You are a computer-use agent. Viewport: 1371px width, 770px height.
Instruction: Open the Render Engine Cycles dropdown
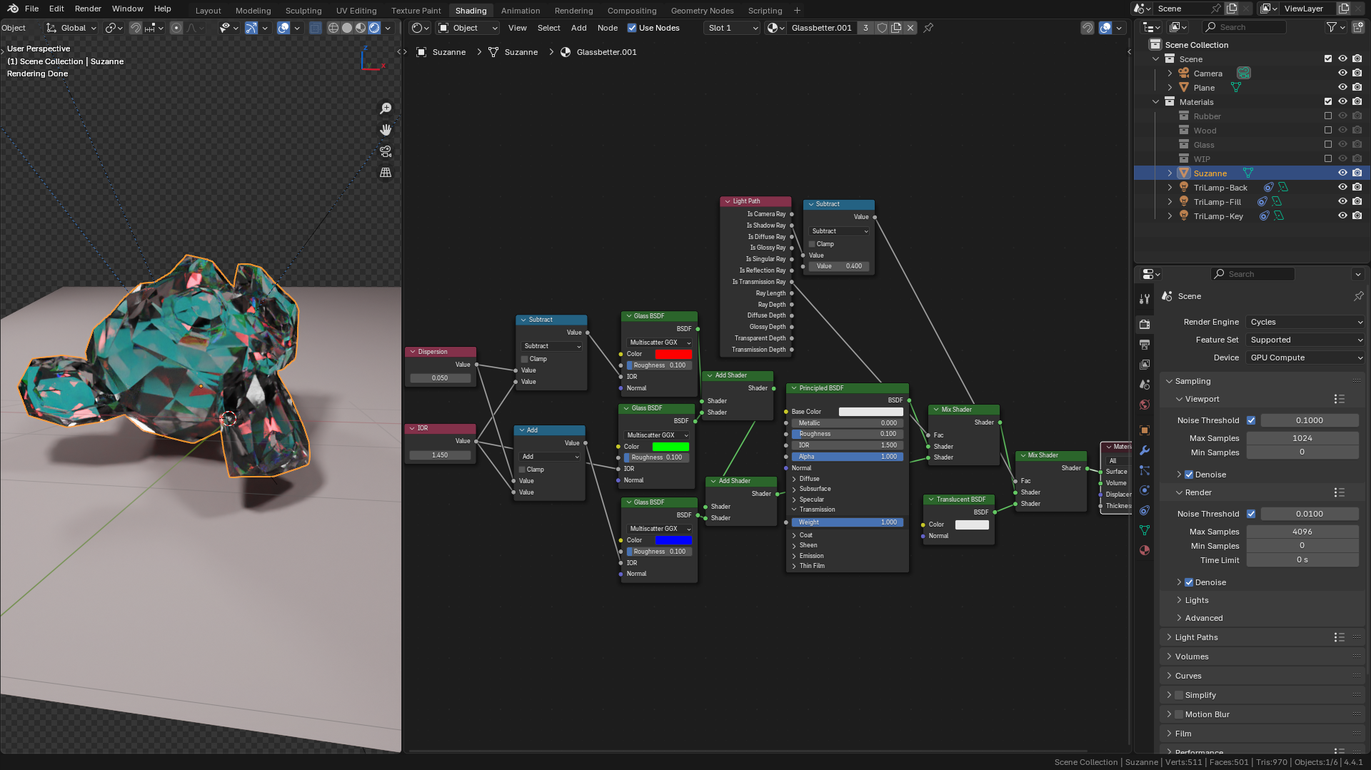coord(1305,322)
